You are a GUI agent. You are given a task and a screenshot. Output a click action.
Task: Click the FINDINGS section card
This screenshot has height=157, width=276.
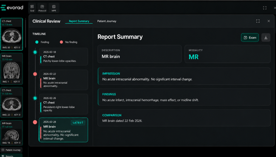pos(184,97)
